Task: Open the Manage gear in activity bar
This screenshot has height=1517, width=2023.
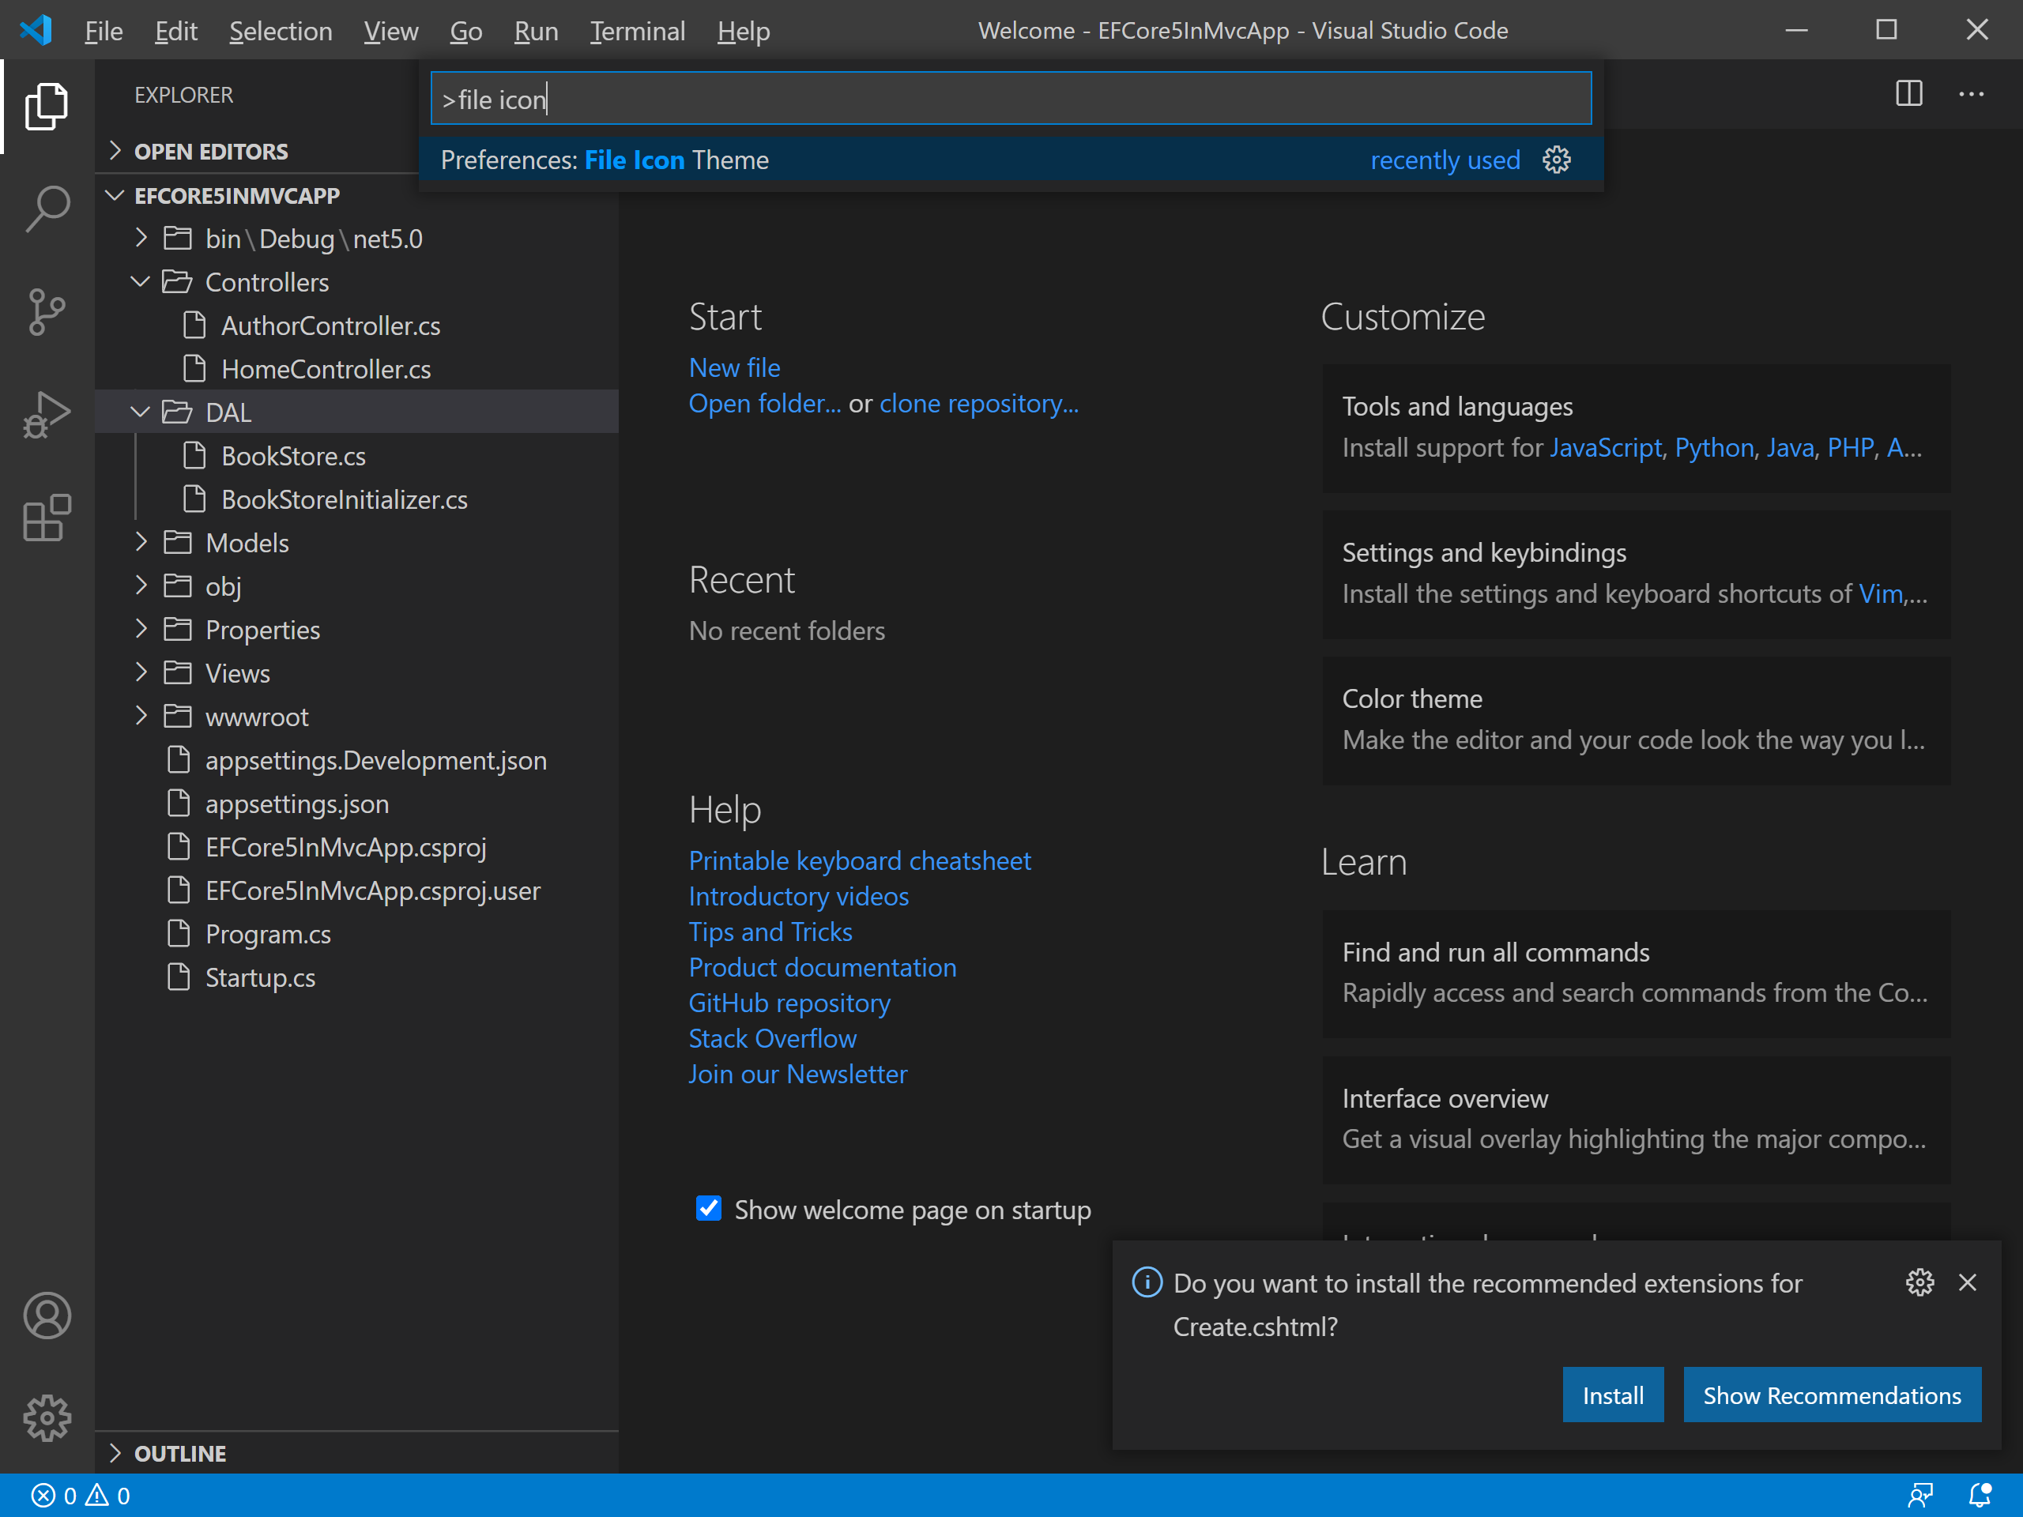Action: point(47,1418)
